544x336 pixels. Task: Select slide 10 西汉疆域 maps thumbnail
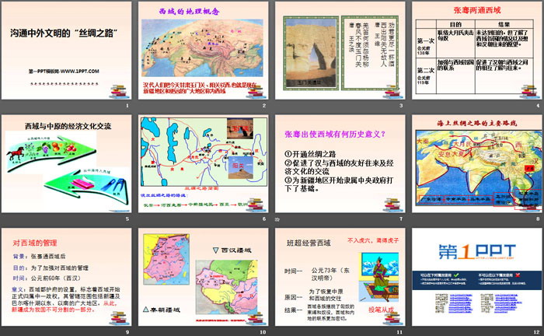tap(204, 277)
